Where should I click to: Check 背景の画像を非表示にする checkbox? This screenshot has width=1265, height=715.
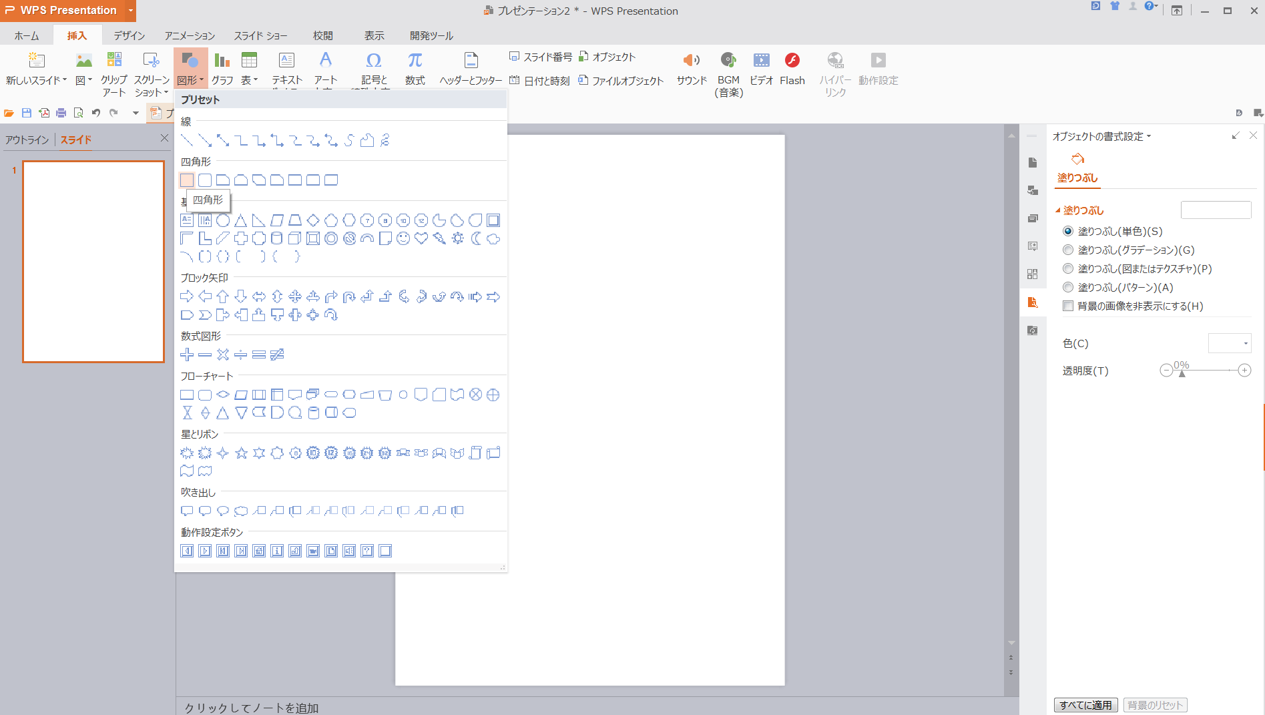pos(1068,306)
